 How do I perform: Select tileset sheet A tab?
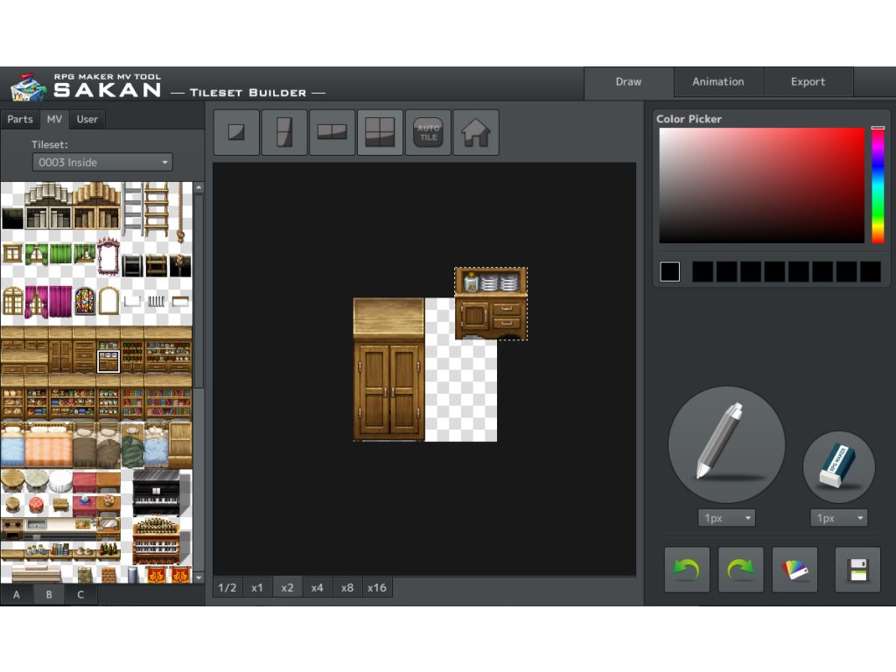(x=16, y=594)
